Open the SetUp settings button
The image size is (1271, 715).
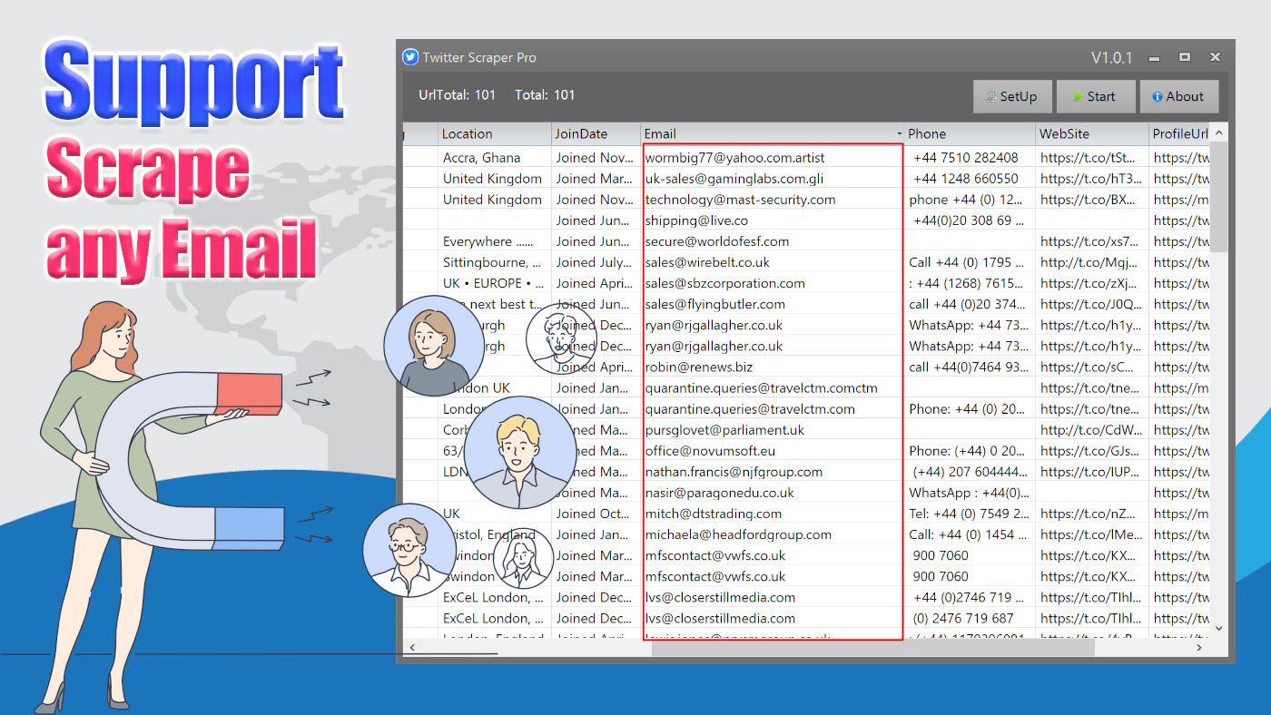point(1011,97)
